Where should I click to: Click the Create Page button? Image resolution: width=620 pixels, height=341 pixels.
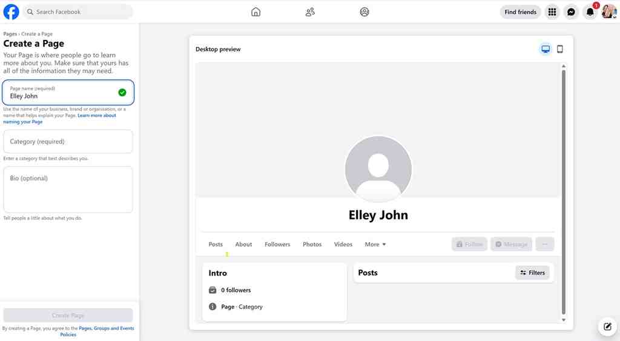tap(68, 316)
